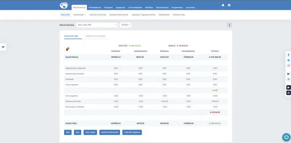Click the light App Store icon

(288, 79)
